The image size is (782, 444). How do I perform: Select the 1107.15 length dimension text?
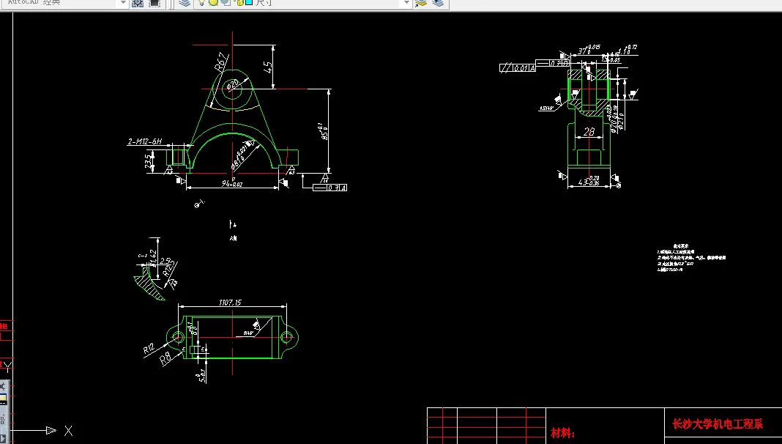click(231, 303)
